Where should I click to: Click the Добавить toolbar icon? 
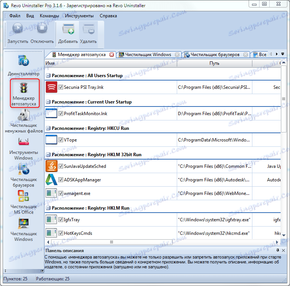[68, 29]
